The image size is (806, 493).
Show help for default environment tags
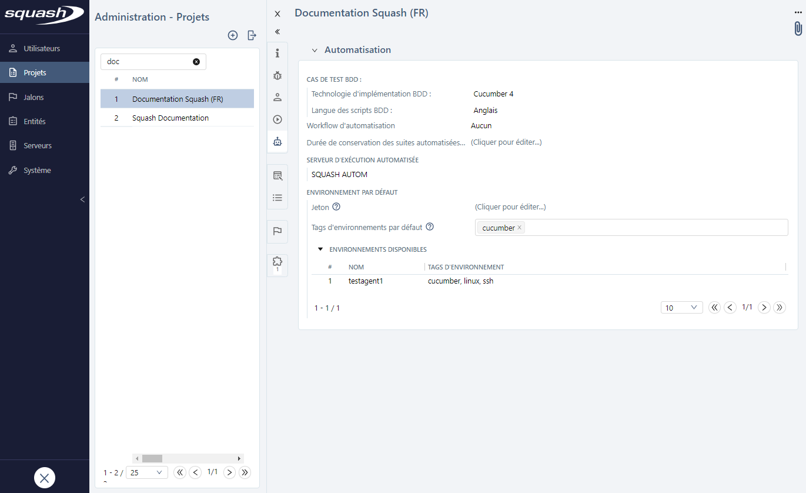(430, 226)
